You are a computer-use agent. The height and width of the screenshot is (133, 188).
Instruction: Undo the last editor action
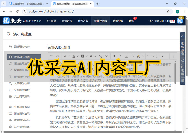[52, 56]
